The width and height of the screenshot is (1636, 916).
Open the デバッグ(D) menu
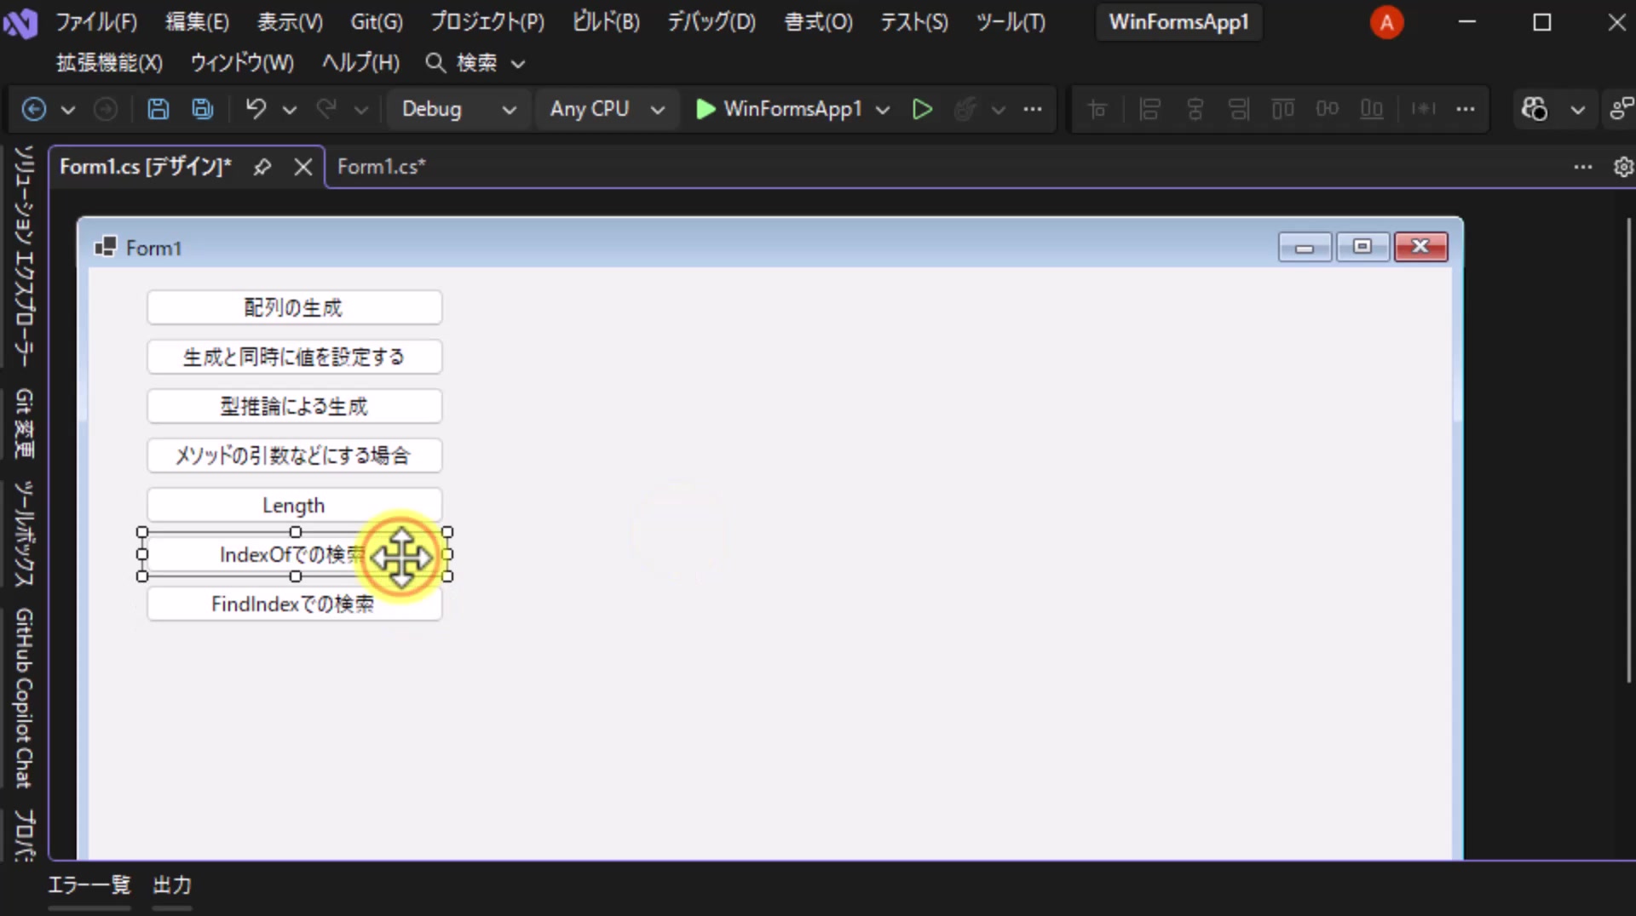pos(711,22)
